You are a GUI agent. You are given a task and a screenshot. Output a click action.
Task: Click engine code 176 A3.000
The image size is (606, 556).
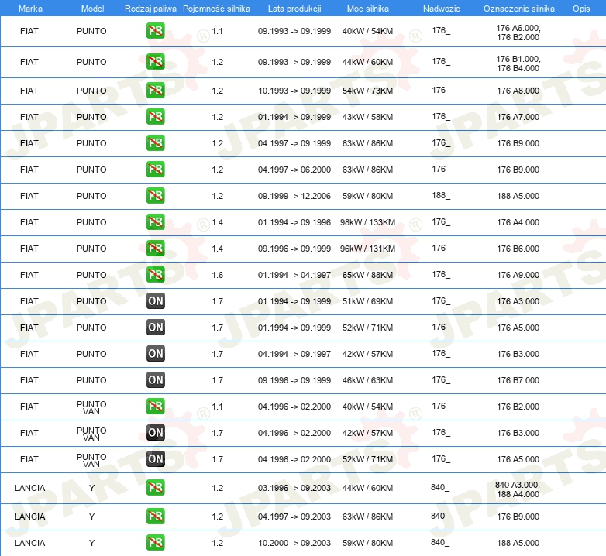pyautogui.click(x=518, y=301)
